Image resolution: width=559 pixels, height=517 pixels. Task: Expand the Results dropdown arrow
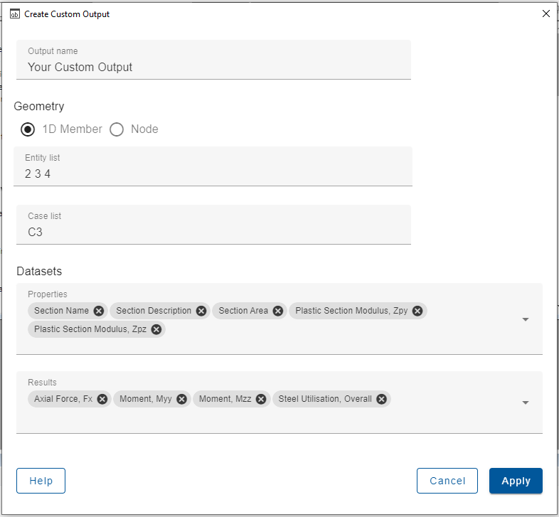click(x=526, y=403)
